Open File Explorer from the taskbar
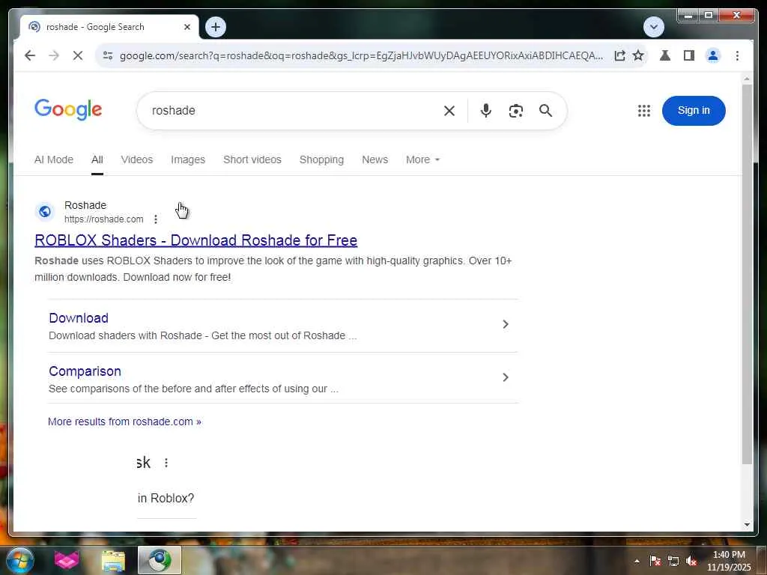Image resolution: width=767 pixels, height=575 pixels. click(113, 560)
